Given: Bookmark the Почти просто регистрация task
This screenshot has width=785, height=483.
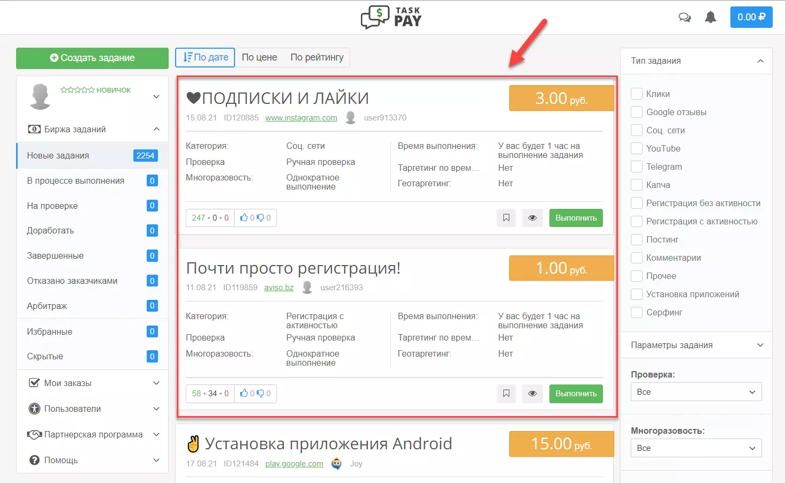Looking at the screenshot, I should [506, 394].
